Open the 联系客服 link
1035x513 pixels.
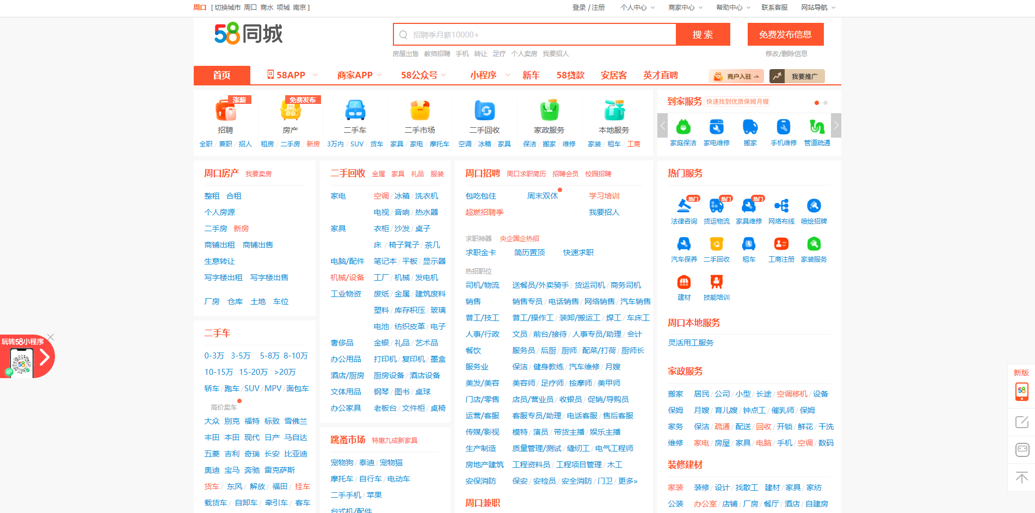click(774, 8)
